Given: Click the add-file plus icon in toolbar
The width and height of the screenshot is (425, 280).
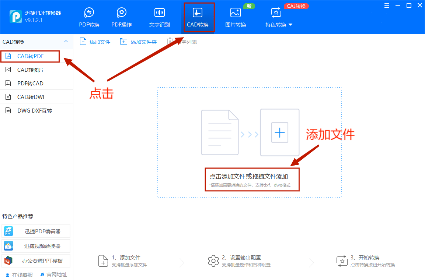Looking at the screenshot, I should click(83, 42).
